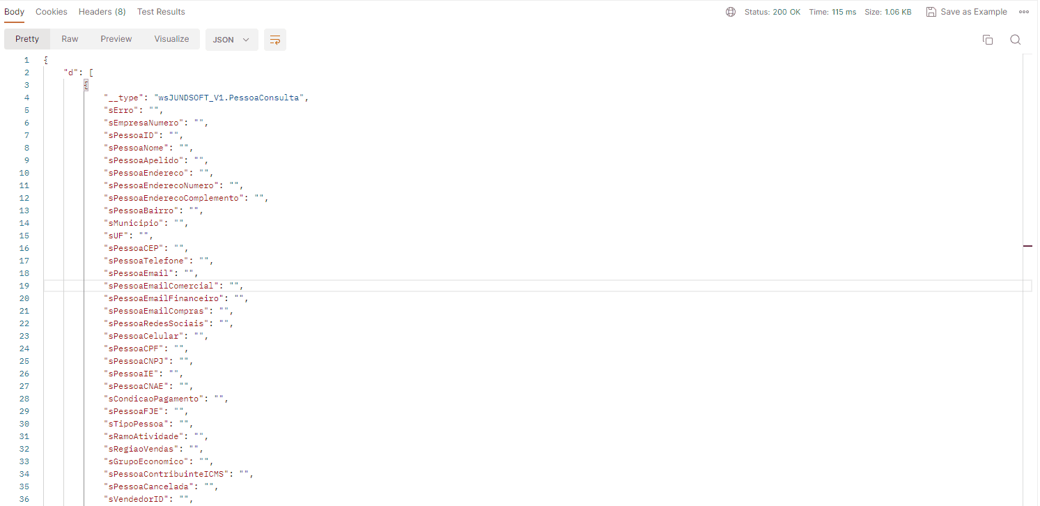Click the "sPessoaNome" key

[x=136, y=148]
